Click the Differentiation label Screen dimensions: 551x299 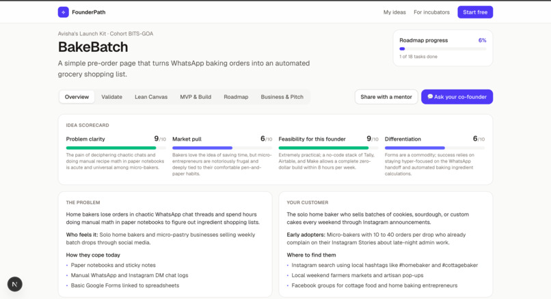point(403,139)
